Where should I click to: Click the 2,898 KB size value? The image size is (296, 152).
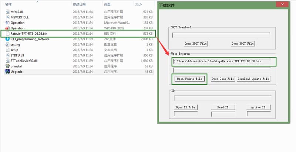click(x=147, y=39)
